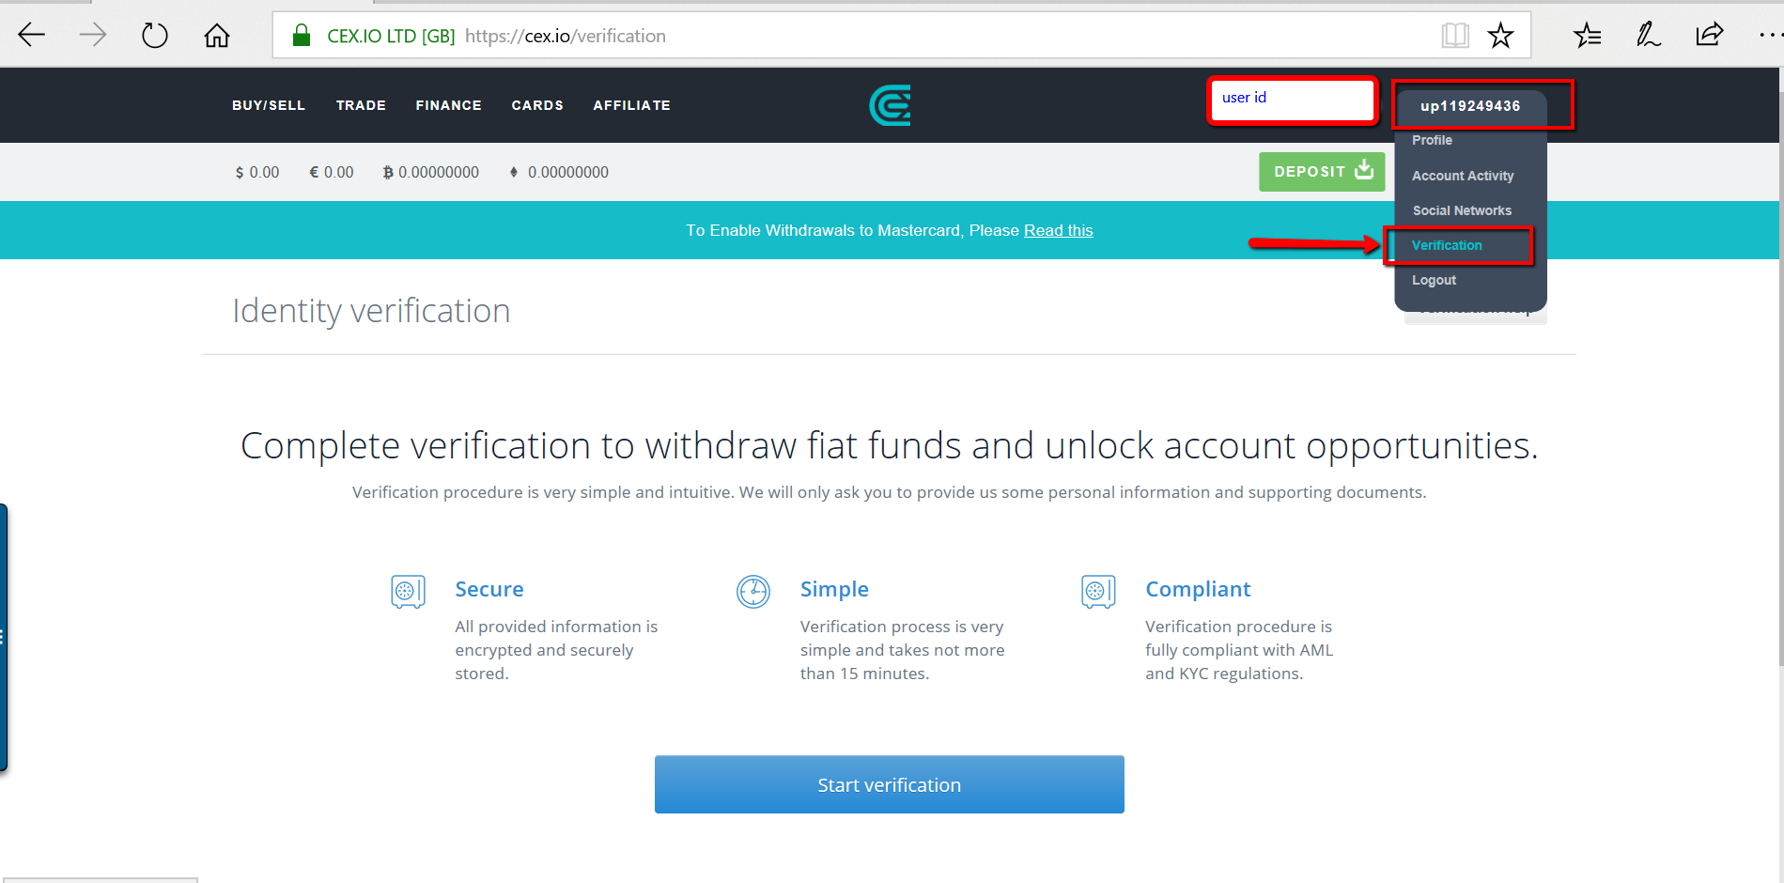Open the browser more options ellipsis
Image resolution: width=1784 pixels, height=883 pixels.
pos(1771,36)
